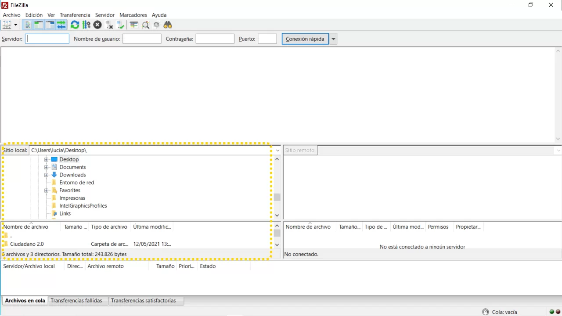Viewport: 562px width, 316px height.
Task: Click the local tree vertical scrollbar thumb
Action: click(277, 197)
